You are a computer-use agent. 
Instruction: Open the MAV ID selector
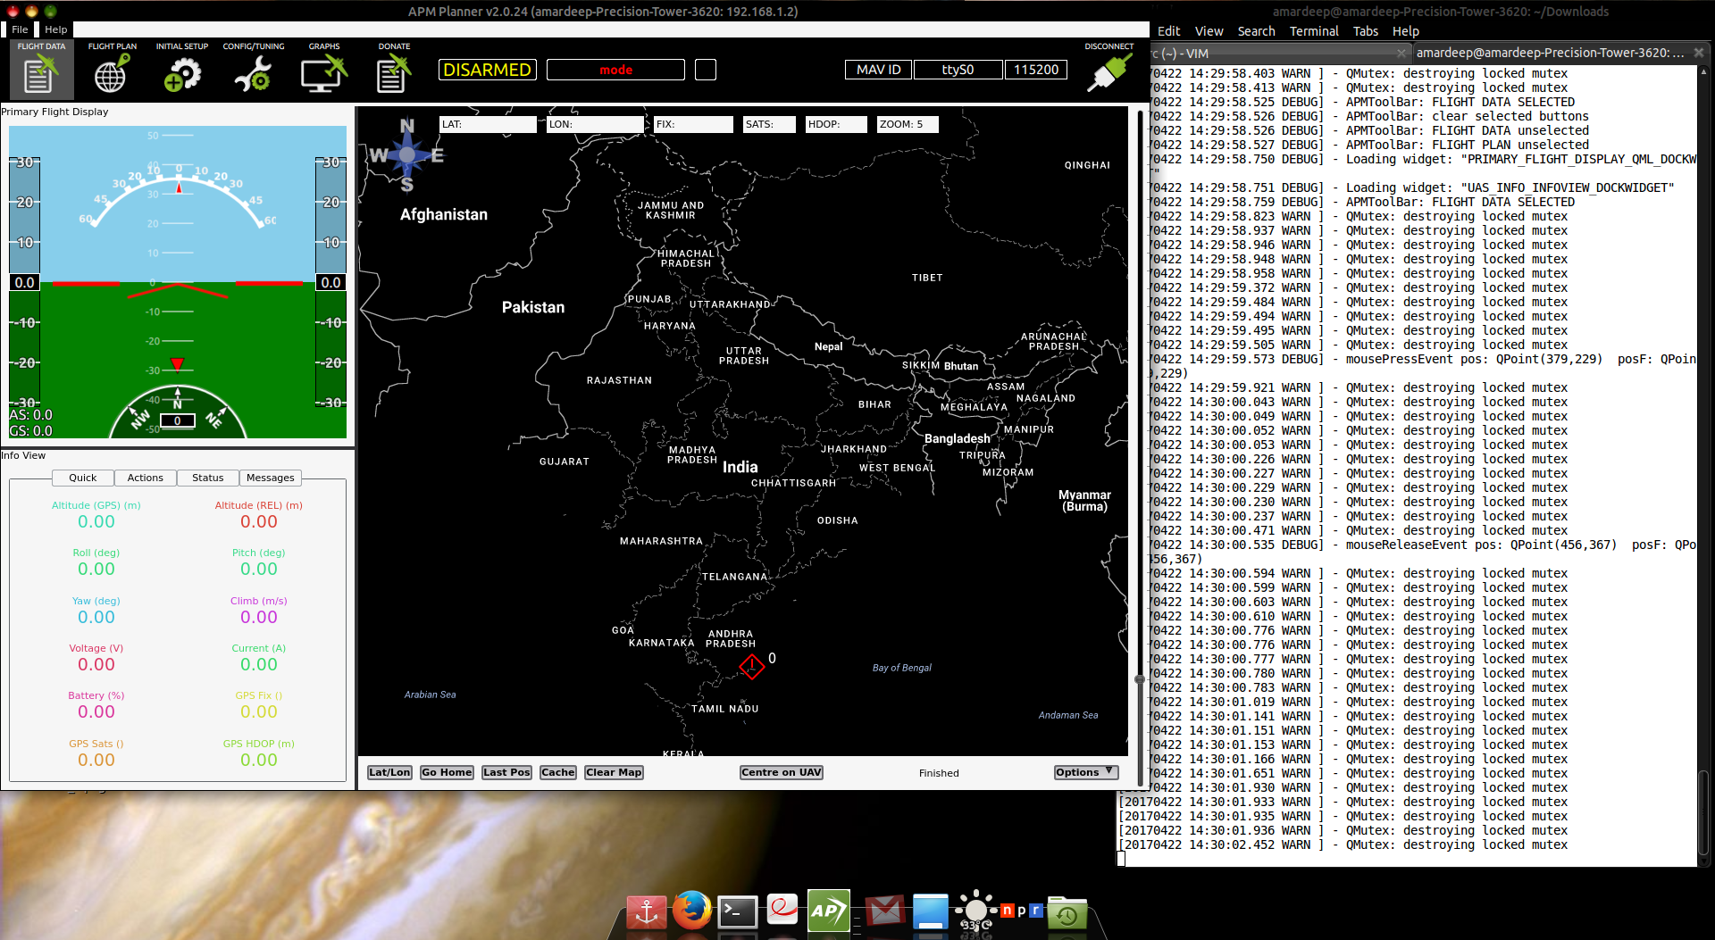tap(878, 70)
